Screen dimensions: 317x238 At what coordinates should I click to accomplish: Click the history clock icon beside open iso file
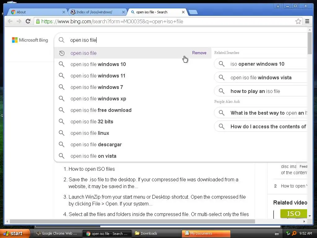tap(62, 53)
